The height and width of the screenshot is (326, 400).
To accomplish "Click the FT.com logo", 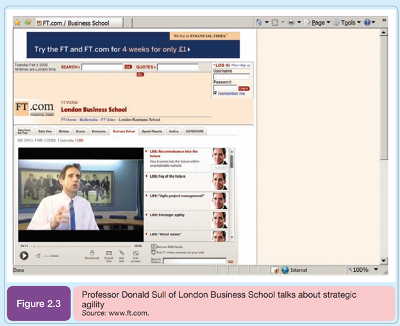I will 34,108.
